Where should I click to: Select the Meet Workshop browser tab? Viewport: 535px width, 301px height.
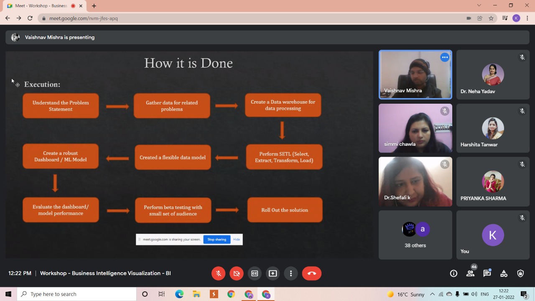[41, 6]
